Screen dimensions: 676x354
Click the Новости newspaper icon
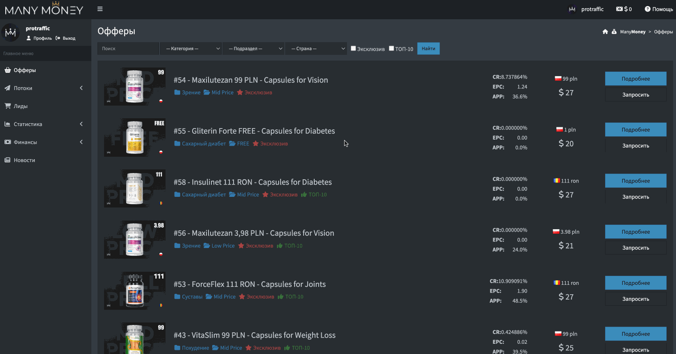coord(7,160)
